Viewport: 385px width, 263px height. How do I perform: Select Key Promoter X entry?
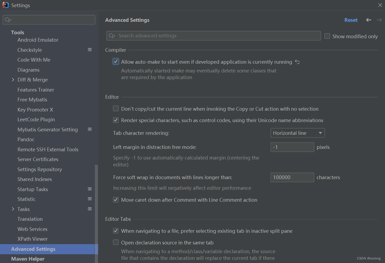pos(35,110)
